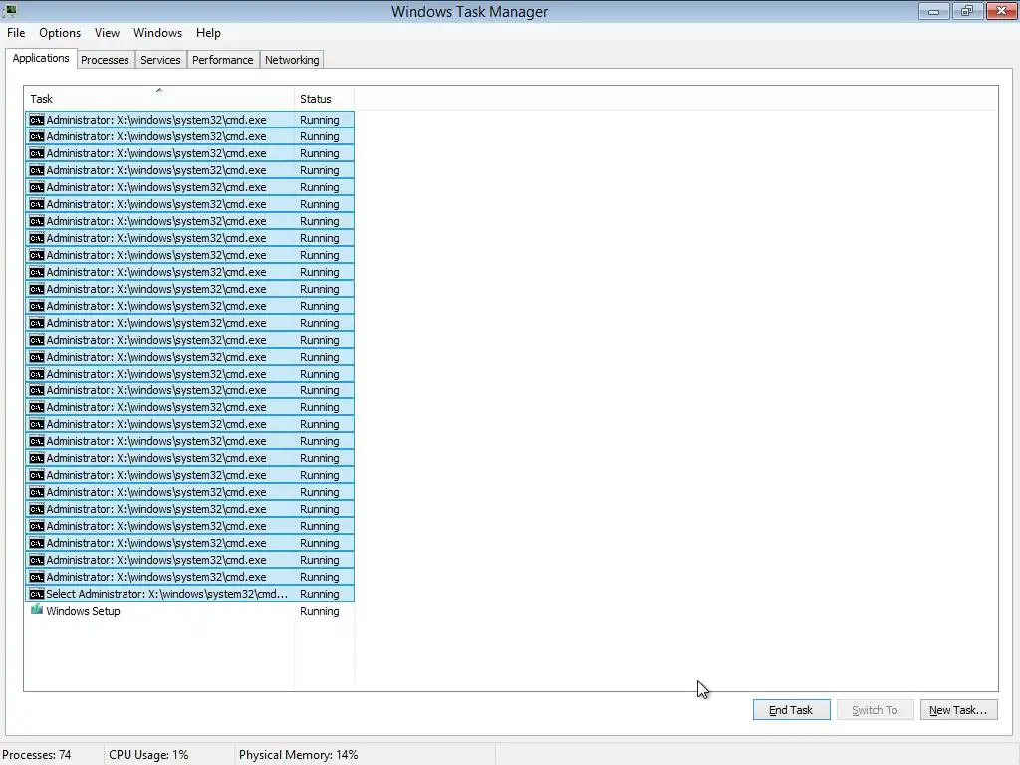Open the File menu
The image size is (1020, 765).
coord(16,33)
